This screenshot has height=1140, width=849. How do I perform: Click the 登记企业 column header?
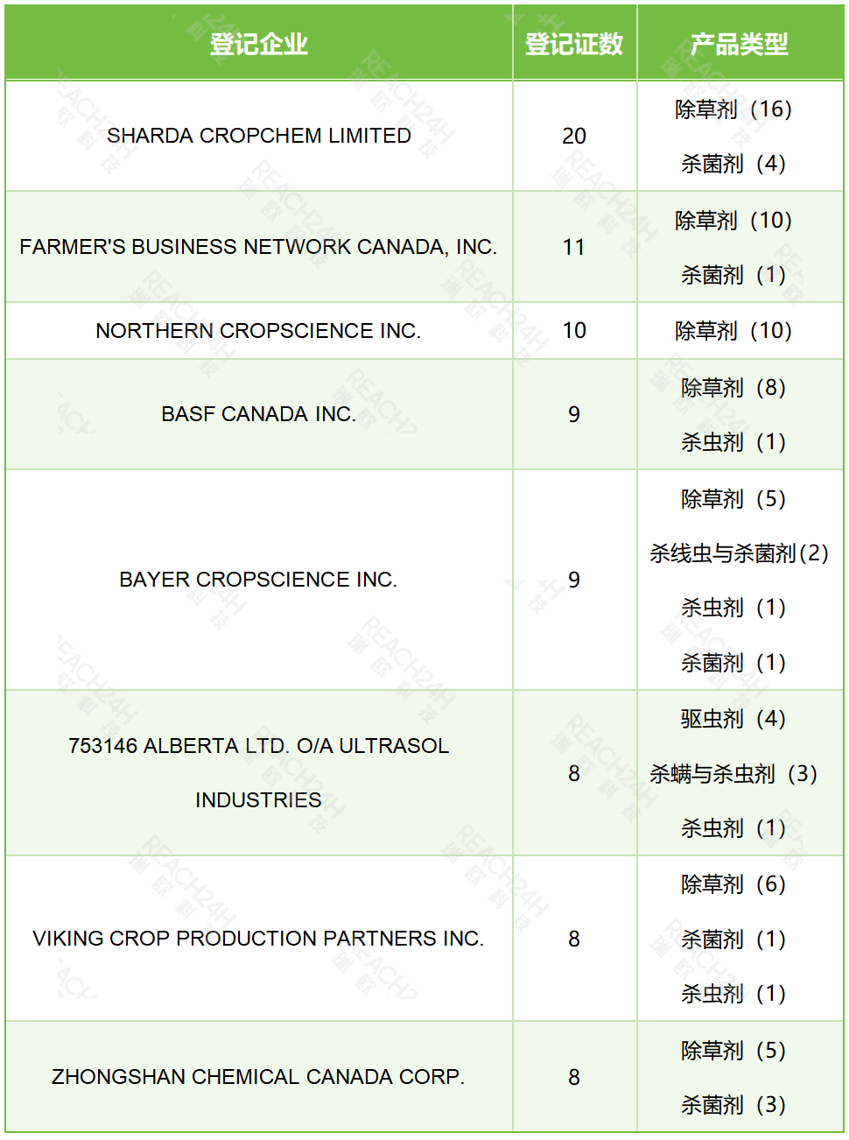(x=258, y=44)
